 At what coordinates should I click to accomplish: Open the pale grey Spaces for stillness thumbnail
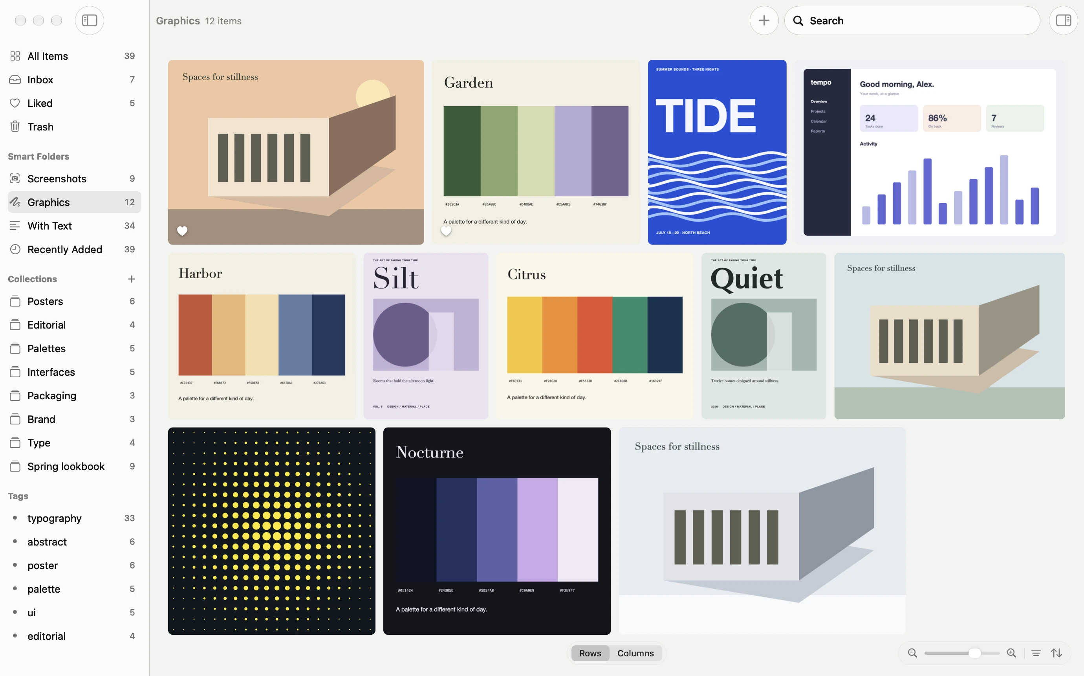coord(762,531)
